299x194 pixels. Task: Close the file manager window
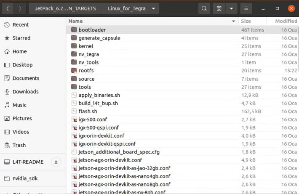click(291, 8)
